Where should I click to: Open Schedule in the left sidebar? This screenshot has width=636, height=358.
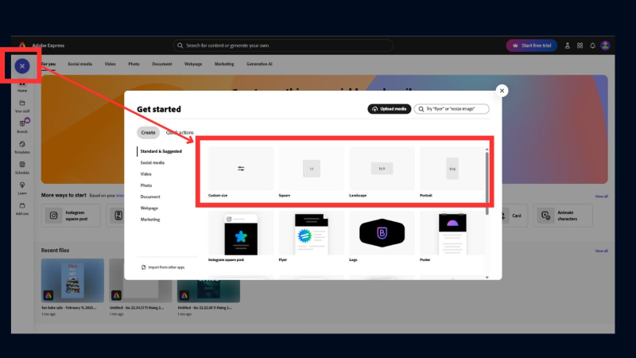click(22, 168)
